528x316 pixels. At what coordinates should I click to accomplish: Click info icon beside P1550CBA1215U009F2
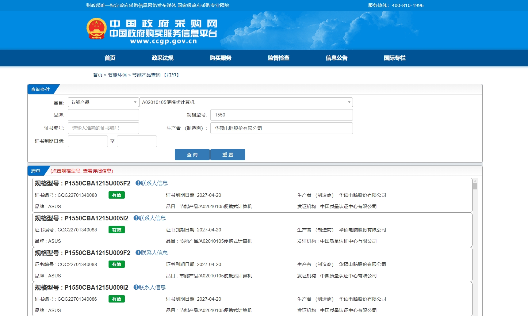point(138,253)
